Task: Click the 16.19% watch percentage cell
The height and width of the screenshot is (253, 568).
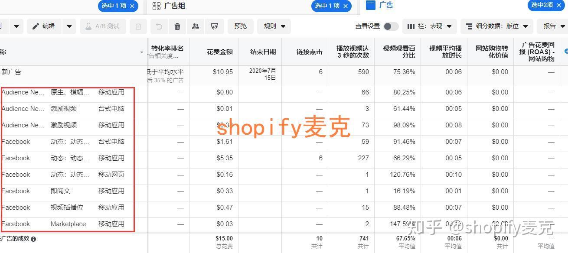Action: [x=404, y=191]
